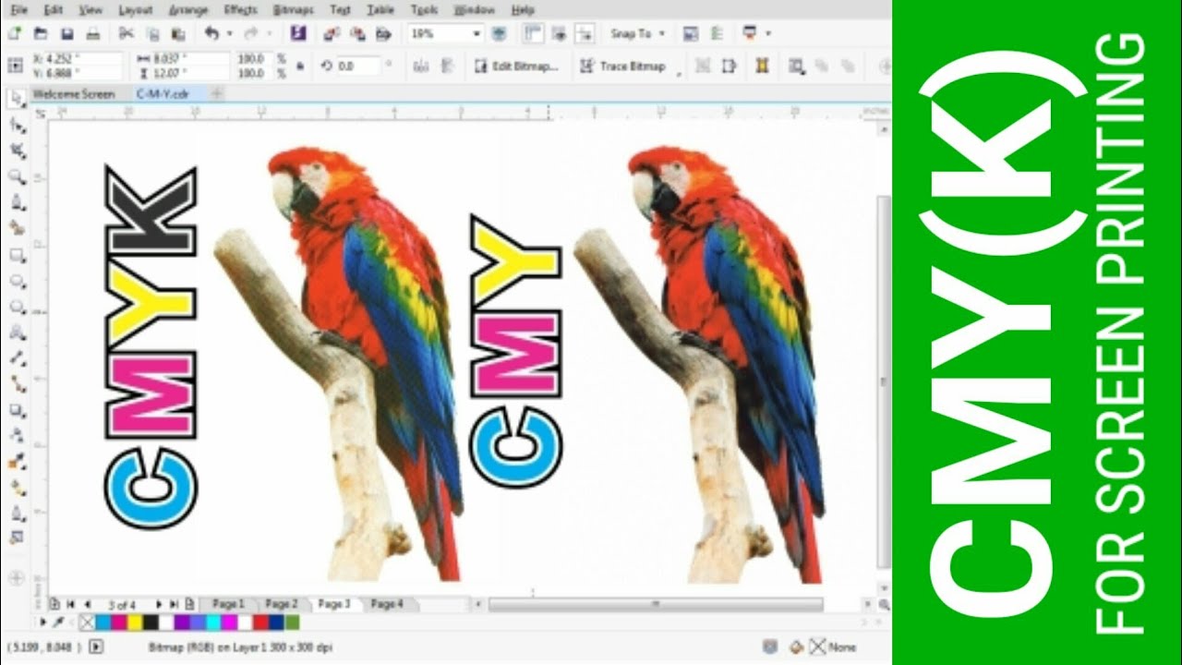The height and width of the screenshot is (665, 1182).
Task: Open the File menu
Action: tap(18, 9)
